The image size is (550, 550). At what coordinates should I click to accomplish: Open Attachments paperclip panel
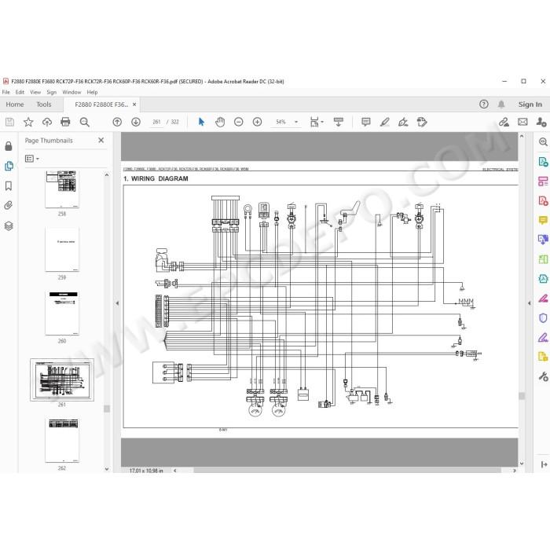point(9,206)
